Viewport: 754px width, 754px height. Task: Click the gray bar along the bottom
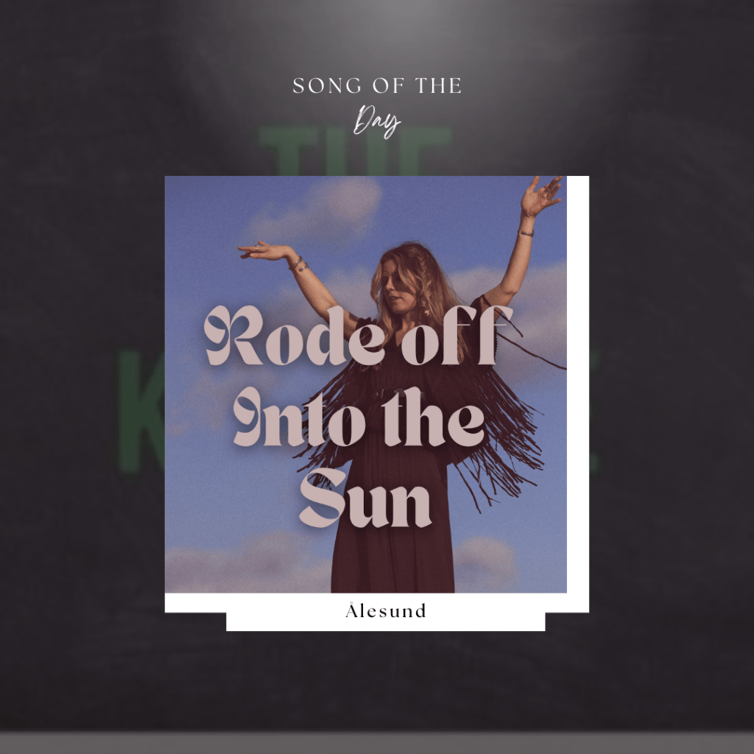377,743
